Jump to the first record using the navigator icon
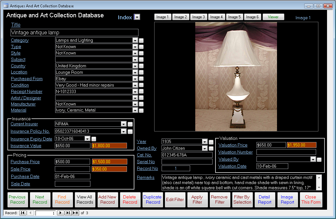The image size is (336, 219). pos(23,213)
